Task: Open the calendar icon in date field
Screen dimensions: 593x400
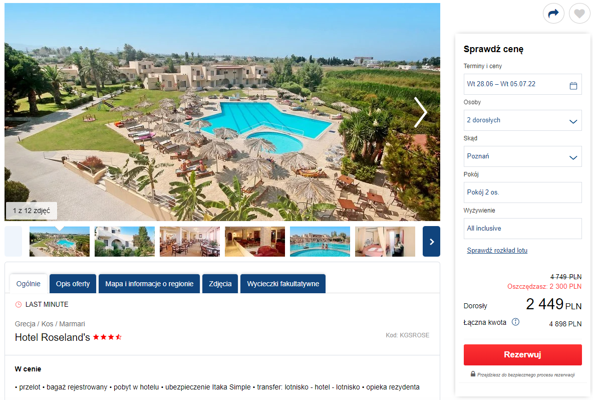Action: 573,86
